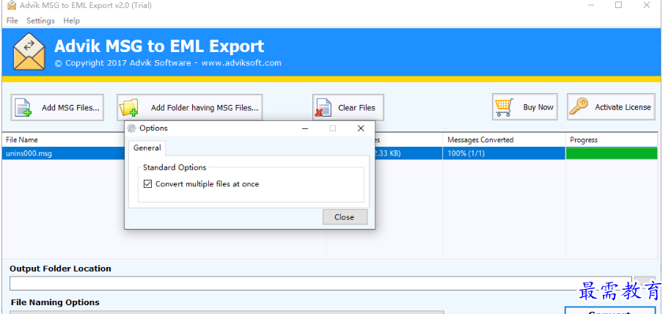Click the Clear Files button
This screenshot has width=668, height=314.
tap(348, 107)
